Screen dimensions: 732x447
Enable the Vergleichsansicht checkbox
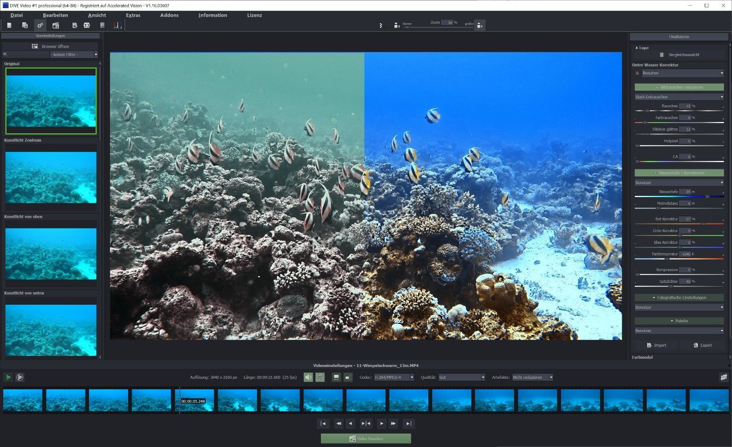click(x=662, y=54)
